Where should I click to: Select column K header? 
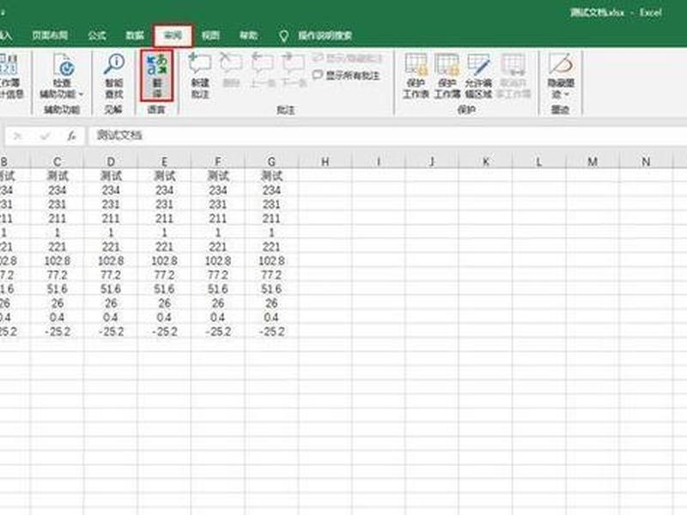tap(485, 161)
